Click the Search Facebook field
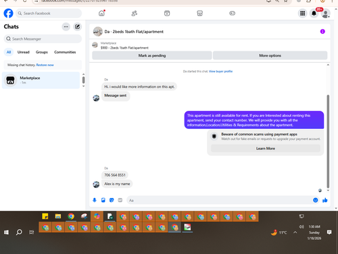 click(x=49, y=14)
